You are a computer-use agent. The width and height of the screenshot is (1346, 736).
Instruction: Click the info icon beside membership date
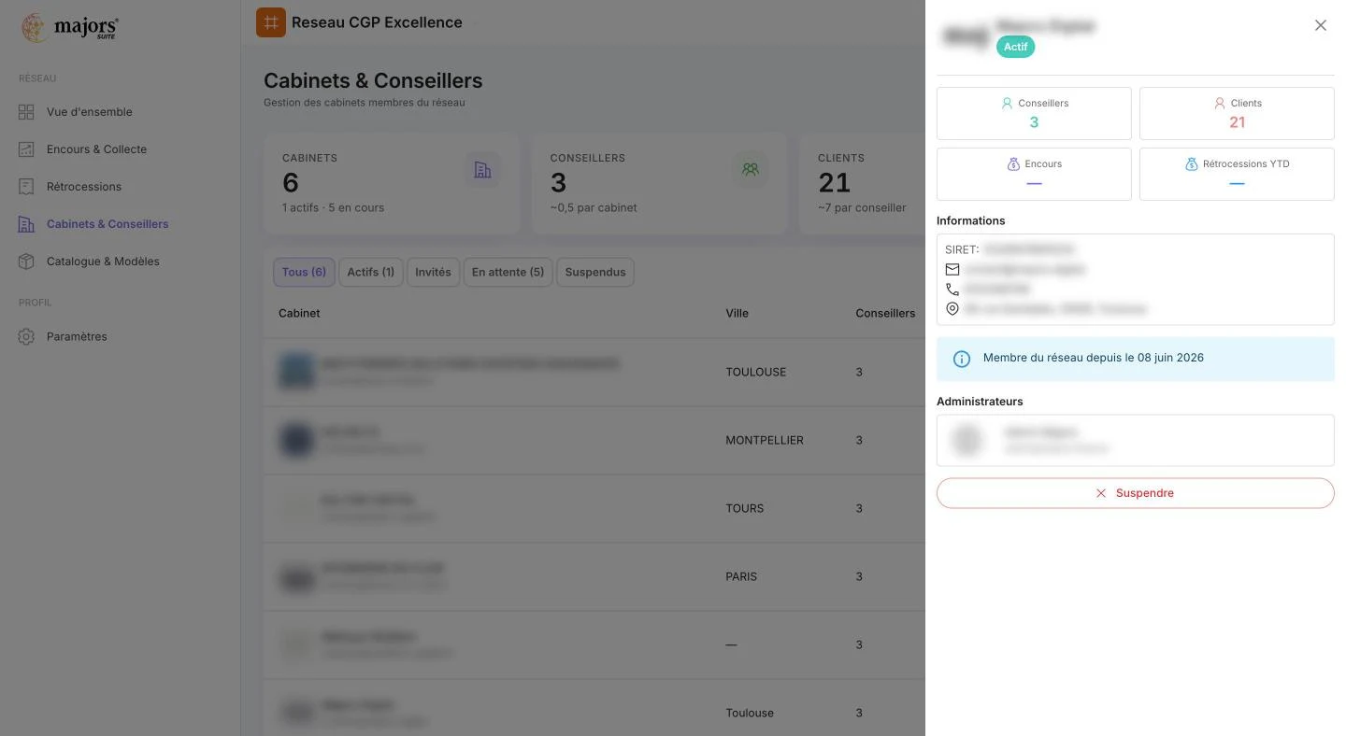(x=961, y=359)
